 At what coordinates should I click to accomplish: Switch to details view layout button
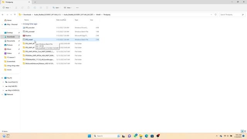pyautogui.click(x=242, y=131)
